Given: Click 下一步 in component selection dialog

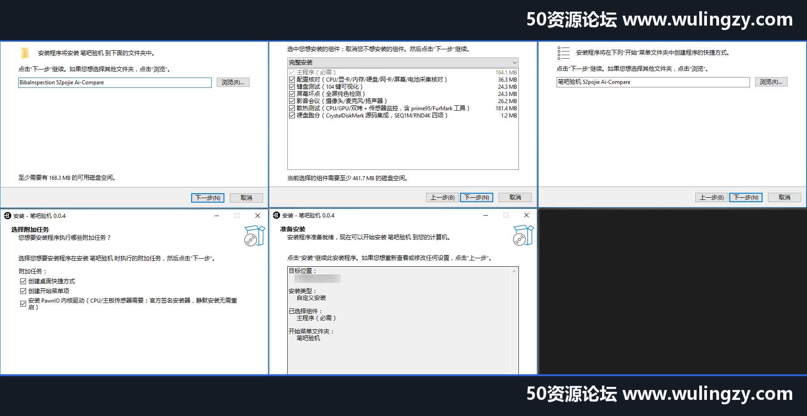Looking at the screenshot, I should click(477, 197).
